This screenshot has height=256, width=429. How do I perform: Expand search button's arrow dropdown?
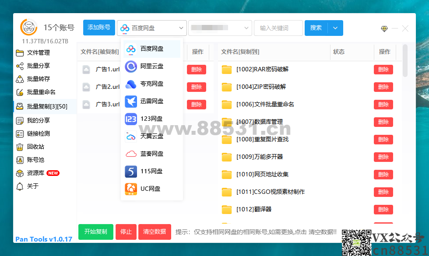(x=335, y=28)
